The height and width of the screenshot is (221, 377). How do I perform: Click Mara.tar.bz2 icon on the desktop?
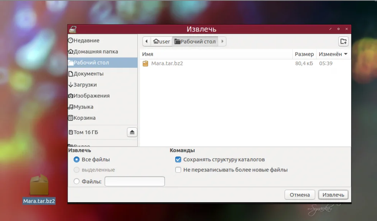tap(39, 185)
